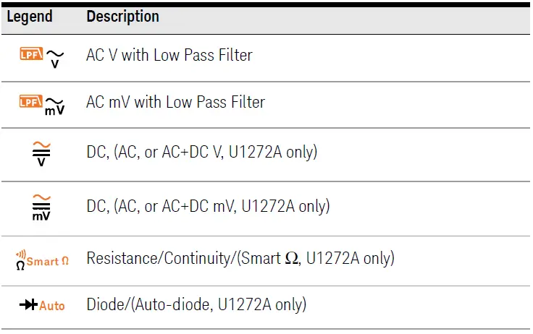Click the orange Smart Ω label
Viewport: 533px width, 334px height.
(49, 260)
